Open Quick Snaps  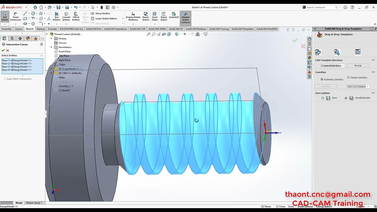(x=155, y=16)
